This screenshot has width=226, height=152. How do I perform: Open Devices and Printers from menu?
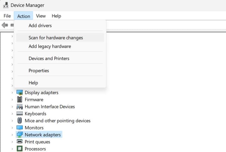49,58
